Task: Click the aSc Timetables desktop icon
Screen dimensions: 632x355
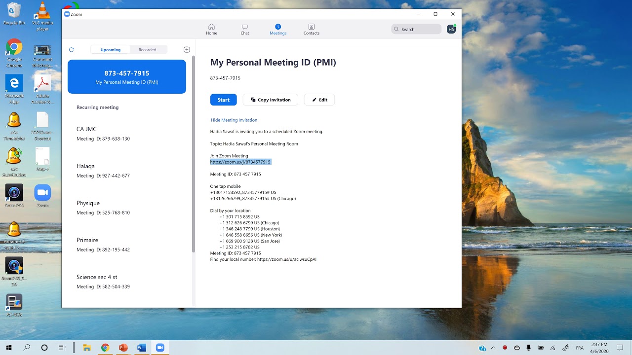Action: point(14,126)
